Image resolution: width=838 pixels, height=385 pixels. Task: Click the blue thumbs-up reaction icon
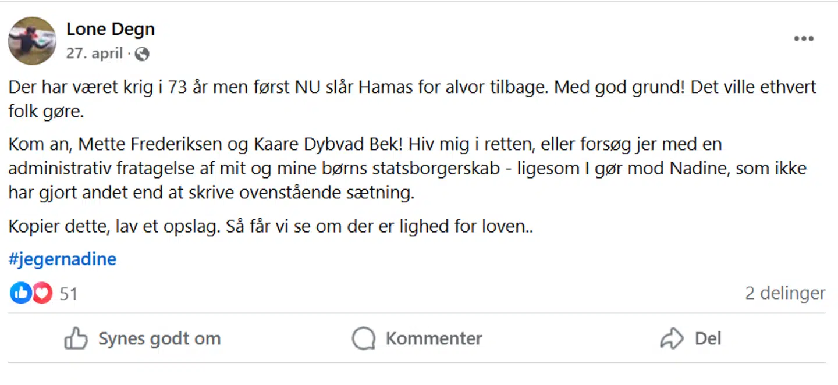(x=20, y=293)
